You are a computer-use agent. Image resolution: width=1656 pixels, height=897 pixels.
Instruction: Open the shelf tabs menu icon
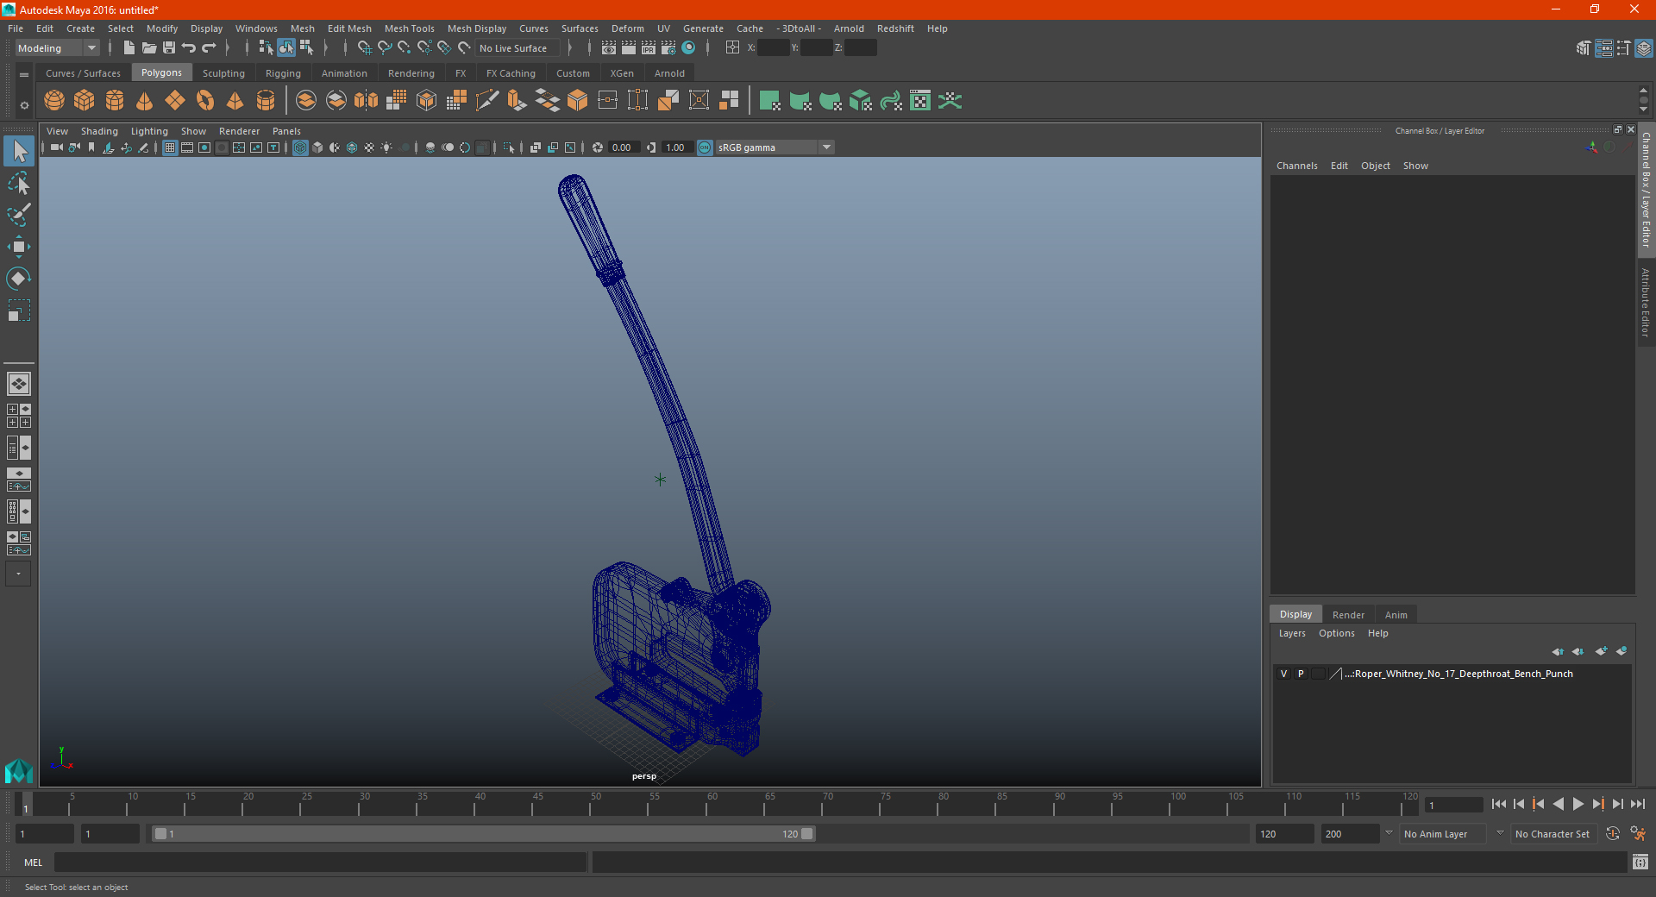point(24,75)
